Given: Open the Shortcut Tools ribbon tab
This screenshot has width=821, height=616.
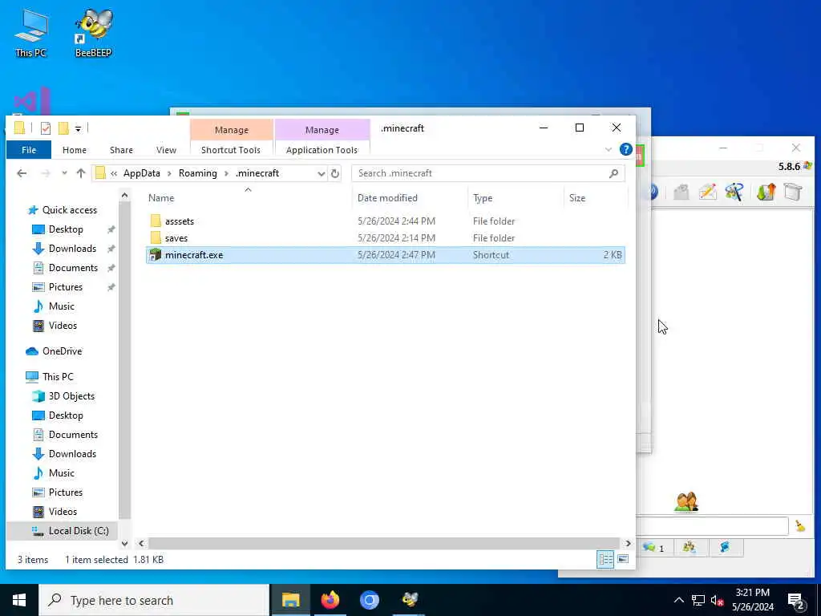Looking at the screenshot, I should pyautogui.click(x=231, y=150).
